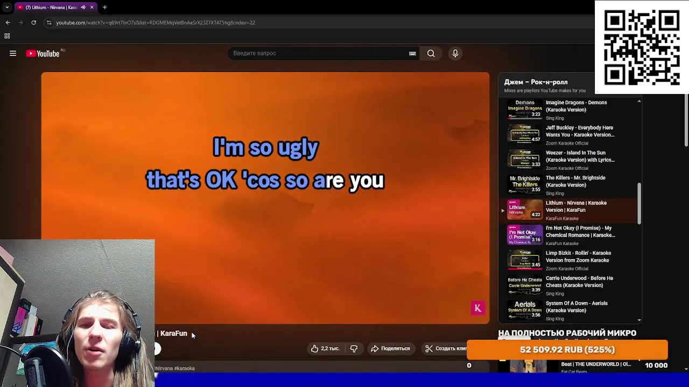Click the QR code overlay
Image resolution: width=689 pixels, height=387 pixels.
click(642, 47)
